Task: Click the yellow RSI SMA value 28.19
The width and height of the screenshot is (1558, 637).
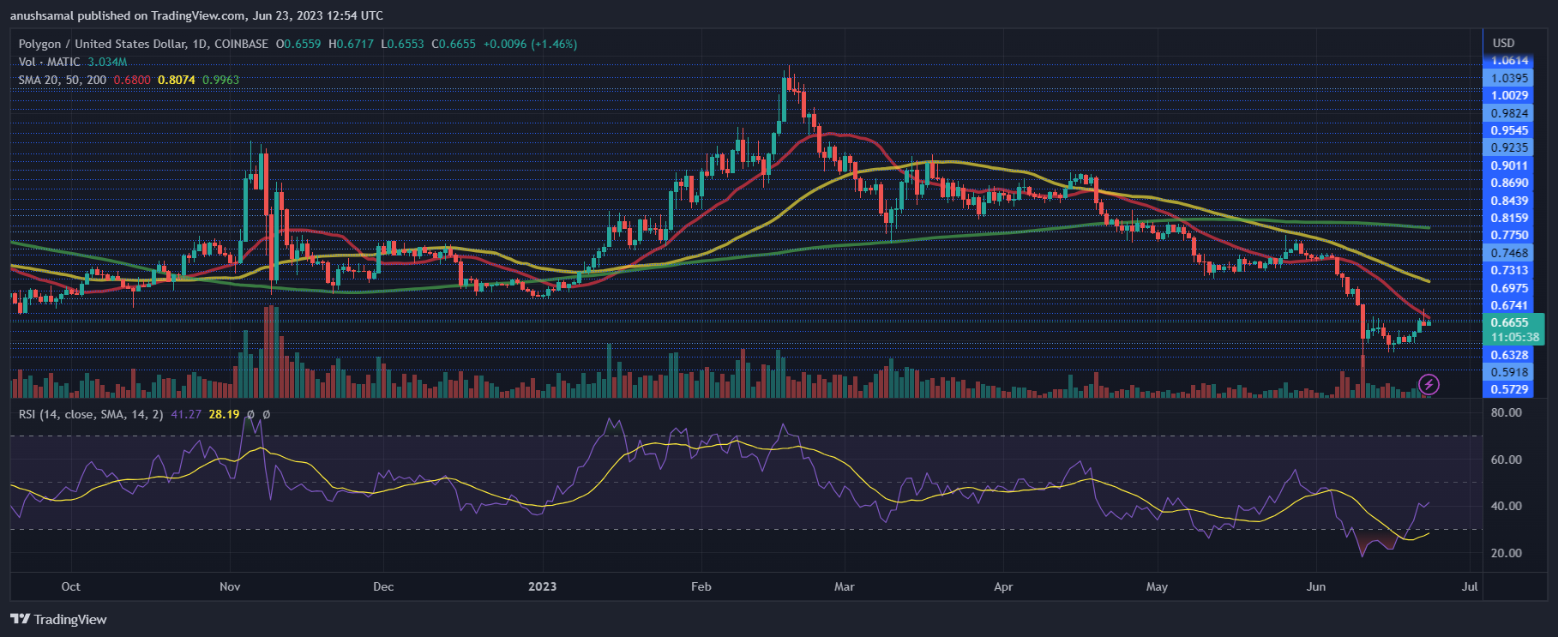Action: pyautogui.click(x=224, y=414)
